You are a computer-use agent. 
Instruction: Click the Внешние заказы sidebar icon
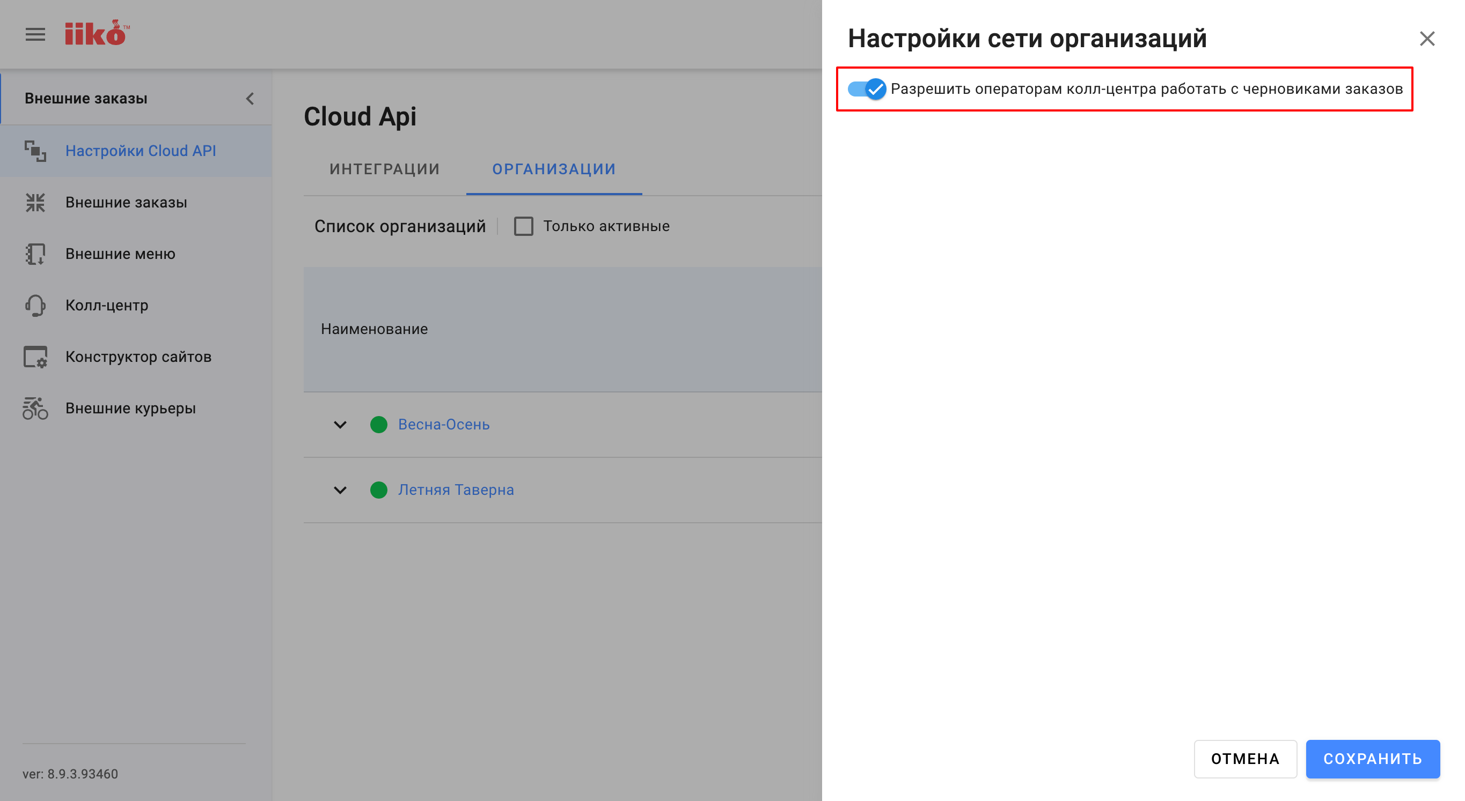click(35, 202)
